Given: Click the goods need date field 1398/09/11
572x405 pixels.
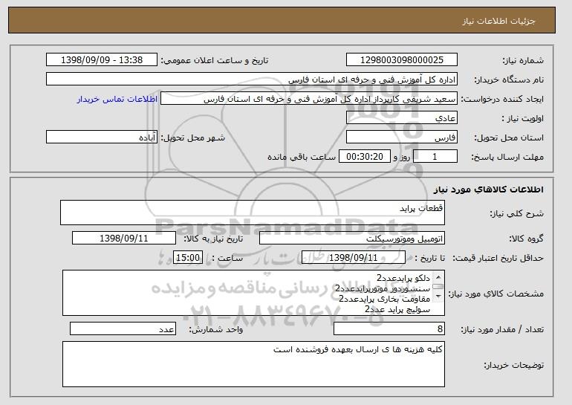Looking at the screenshot, I should 124,239.
